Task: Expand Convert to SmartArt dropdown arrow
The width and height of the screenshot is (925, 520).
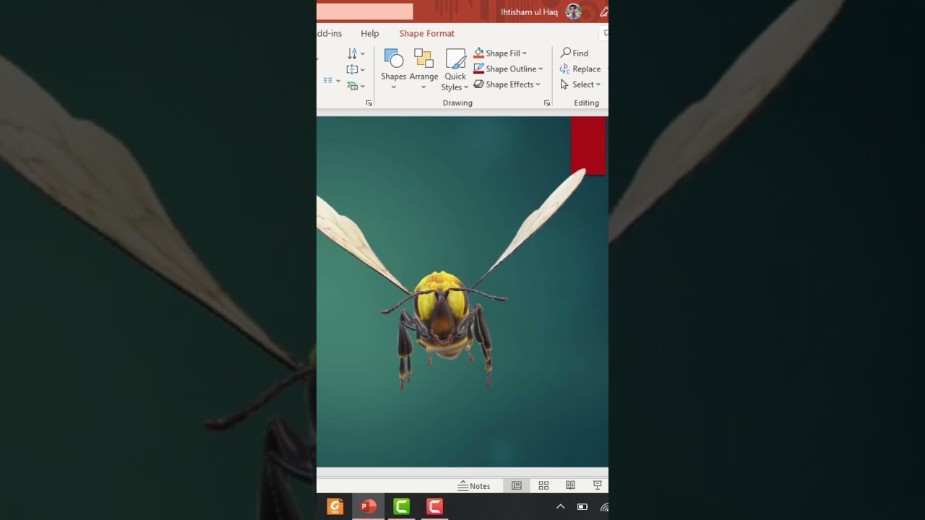Action: click(x=363, y=86)
